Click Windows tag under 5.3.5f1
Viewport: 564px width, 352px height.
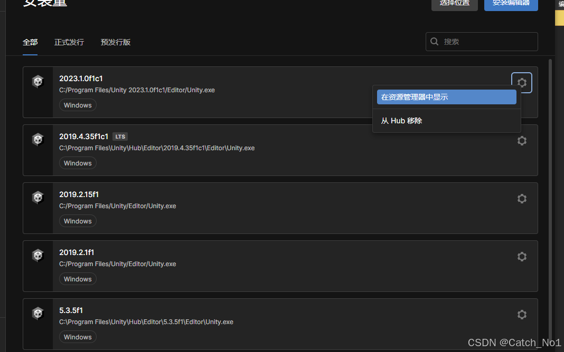[x=78, y=337]
